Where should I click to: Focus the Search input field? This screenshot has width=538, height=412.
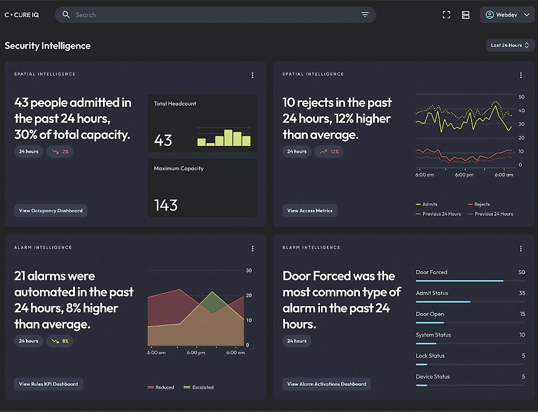pyautogui.click(x=215, y=15)
